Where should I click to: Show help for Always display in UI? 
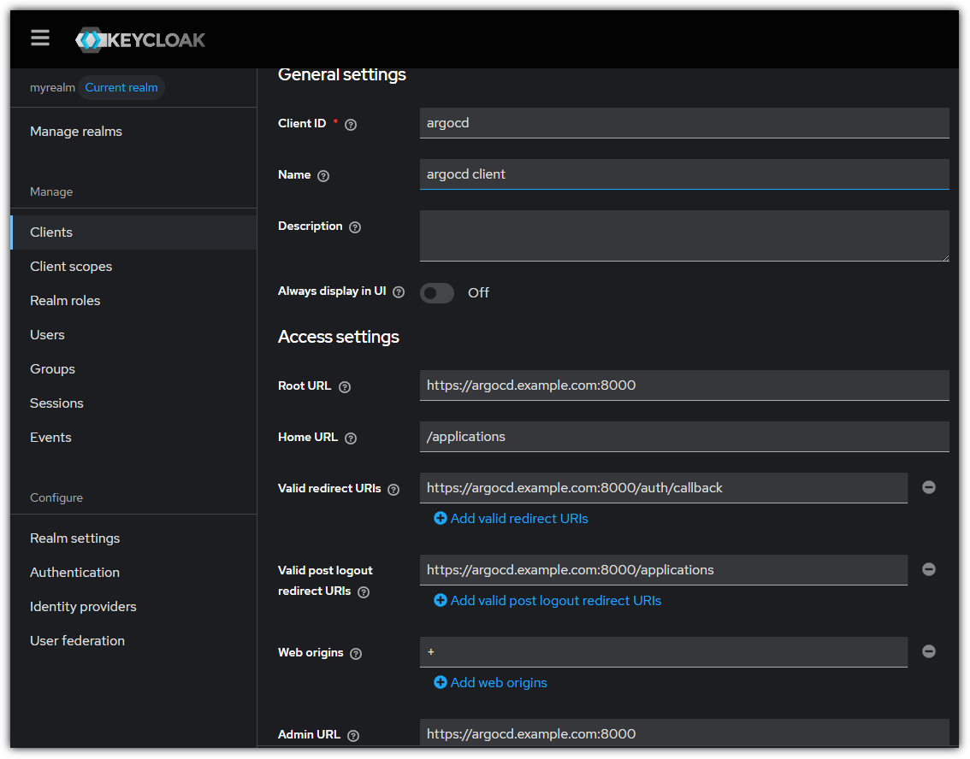pyautogui.click(x=399, y=292)
